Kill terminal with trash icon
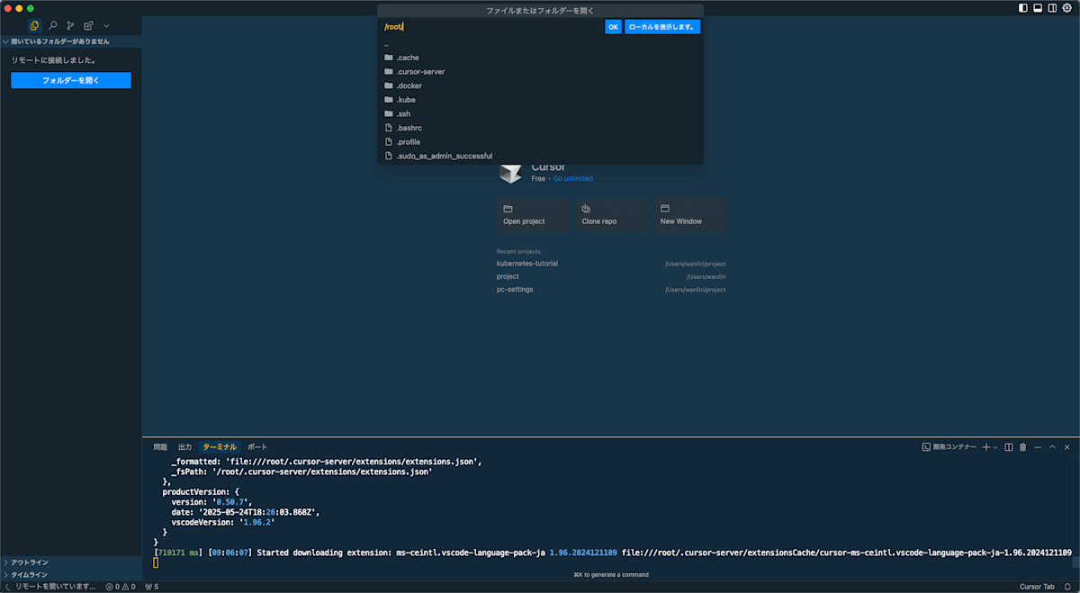Screen dimensions: 1080x593 (1022, 447)
